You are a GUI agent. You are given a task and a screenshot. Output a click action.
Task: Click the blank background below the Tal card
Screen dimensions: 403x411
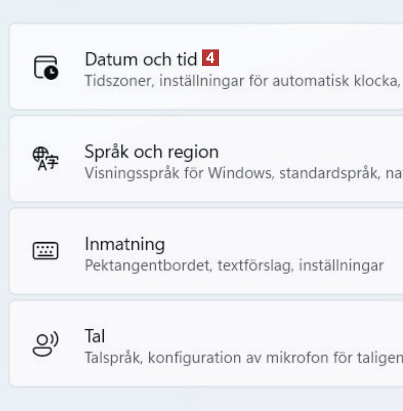201,399
